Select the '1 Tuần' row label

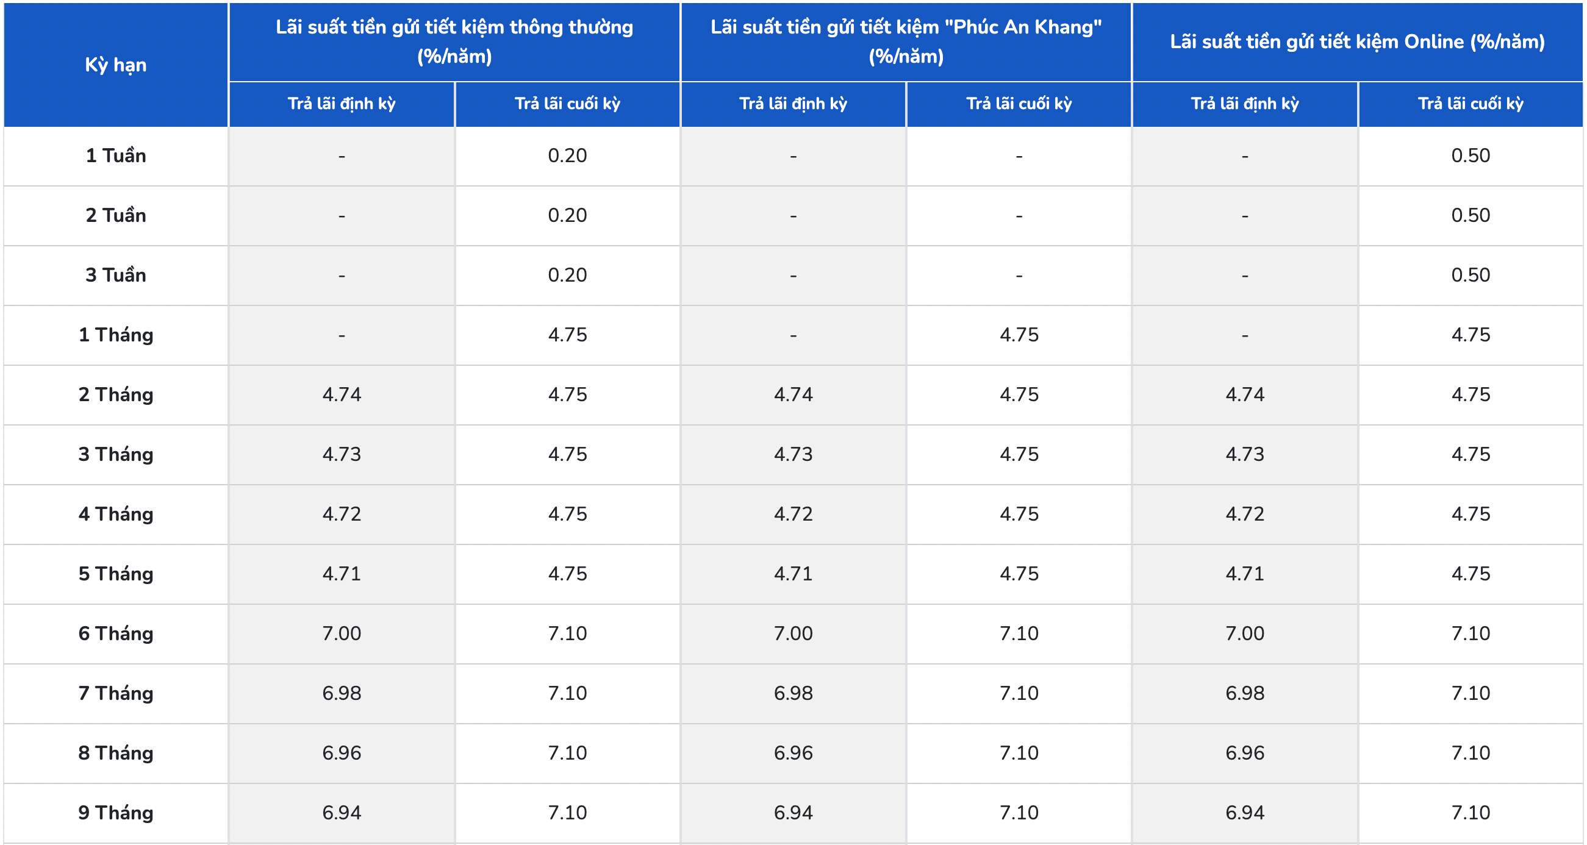coord(116,155)
